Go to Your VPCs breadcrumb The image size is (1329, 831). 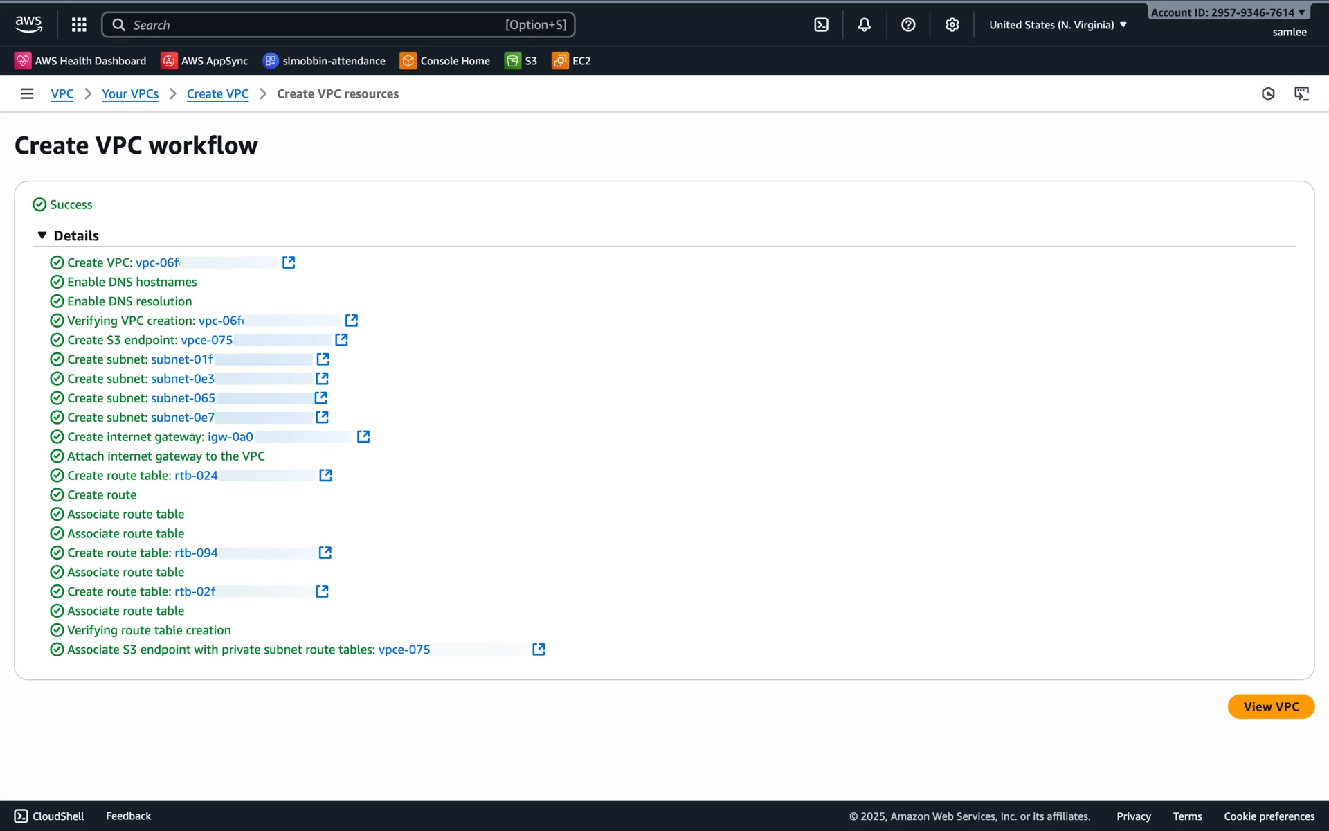(130, 93)
